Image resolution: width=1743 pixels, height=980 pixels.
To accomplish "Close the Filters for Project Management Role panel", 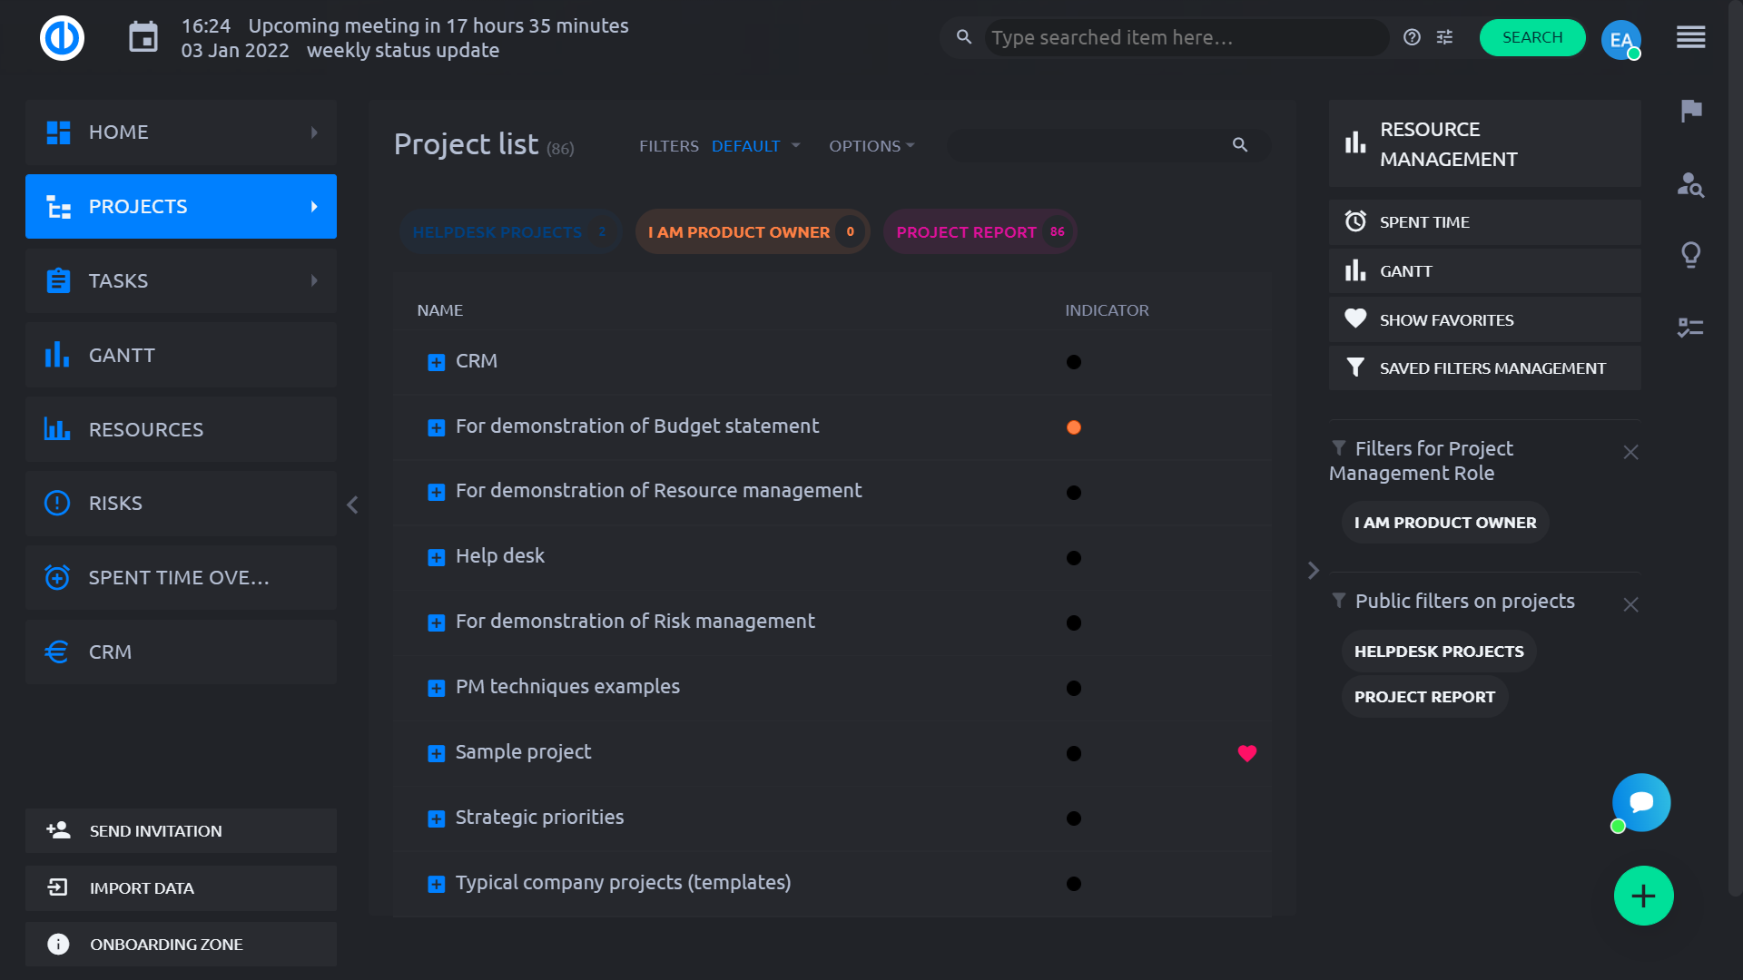I will tap(1630, 451).
